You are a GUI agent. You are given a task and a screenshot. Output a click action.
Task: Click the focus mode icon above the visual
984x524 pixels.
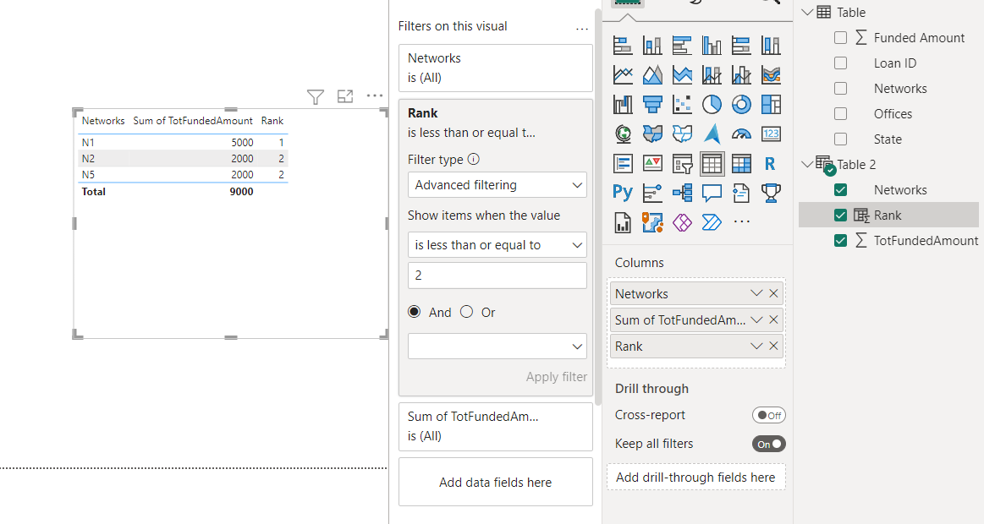pos(345,96)
